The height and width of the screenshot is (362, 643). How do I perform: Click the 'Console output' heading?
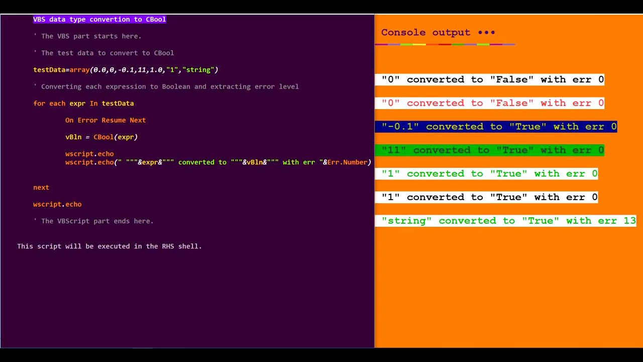tap(438, 33)
